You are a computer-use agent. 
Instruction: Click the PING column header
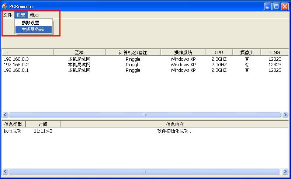pos(275,52)
